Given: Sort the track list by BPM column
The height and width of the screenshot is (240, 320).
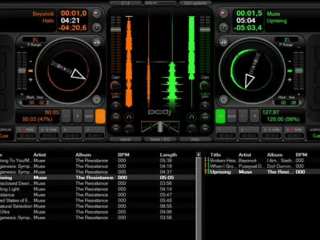Looking at the screenshot, I should click(x=123, y=155).
